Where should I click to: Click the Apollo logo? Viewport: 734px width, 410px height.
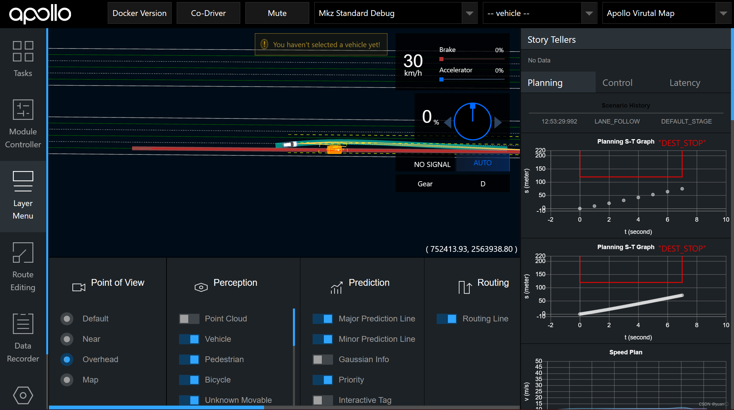[x=40, y=14]
